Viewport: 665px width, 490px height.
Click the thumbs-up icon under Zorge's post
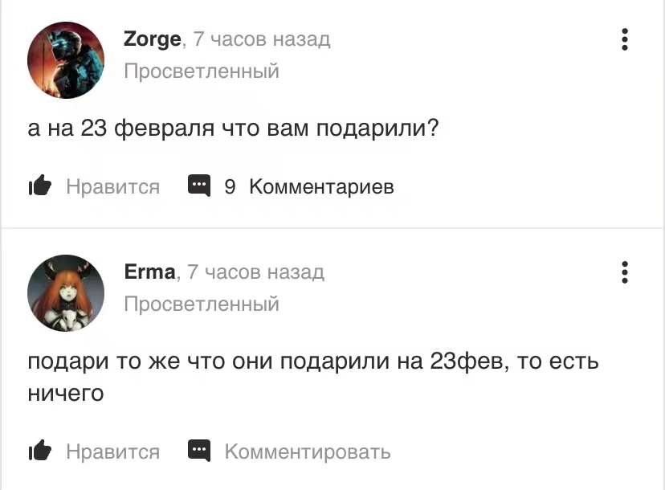[40, 186]
